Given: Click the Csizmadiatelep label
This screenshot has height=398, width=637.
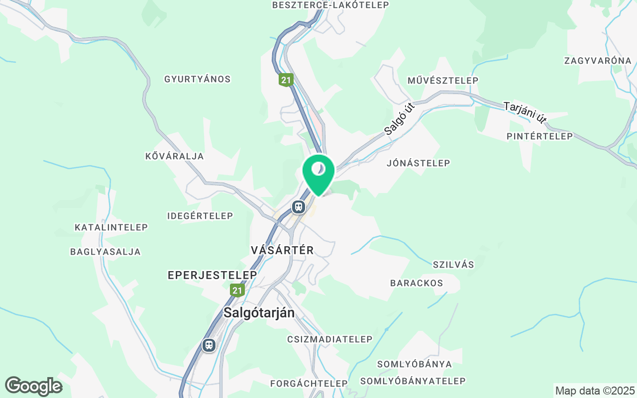Looking at the screenshot, I should [330, 339].
